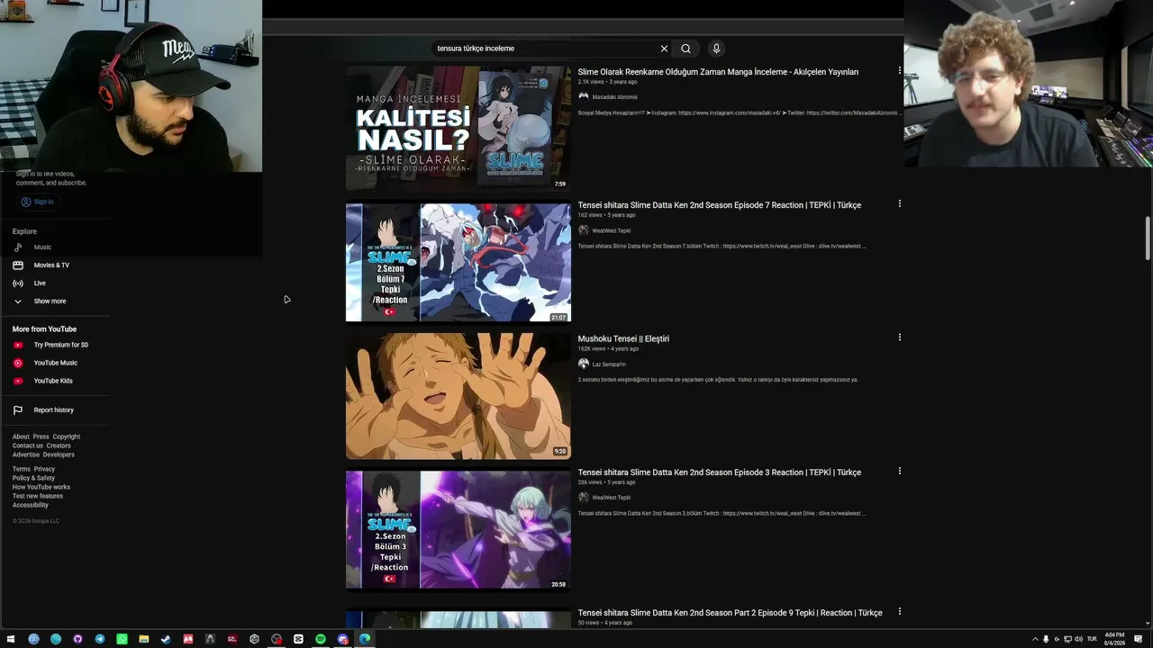Open the 2.Sezon Bölüm 7 Tepki thumbnail
The height and width of the screenshot is (648, 1153).
458,262
